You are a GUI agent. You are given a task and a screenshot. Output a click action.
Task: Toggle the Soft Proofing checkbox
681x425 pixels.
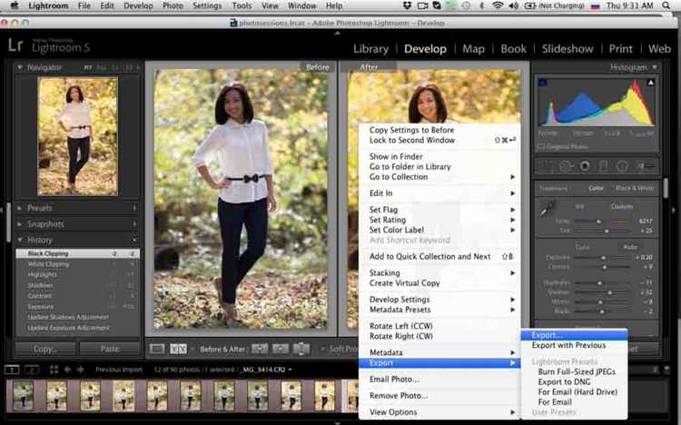click(322, 349)
